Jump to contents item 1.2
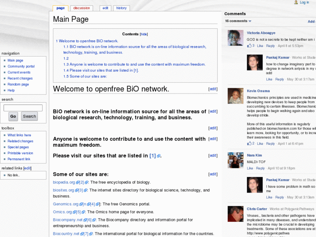The height and width of the screenshot is (237, 316). [66, 59]
